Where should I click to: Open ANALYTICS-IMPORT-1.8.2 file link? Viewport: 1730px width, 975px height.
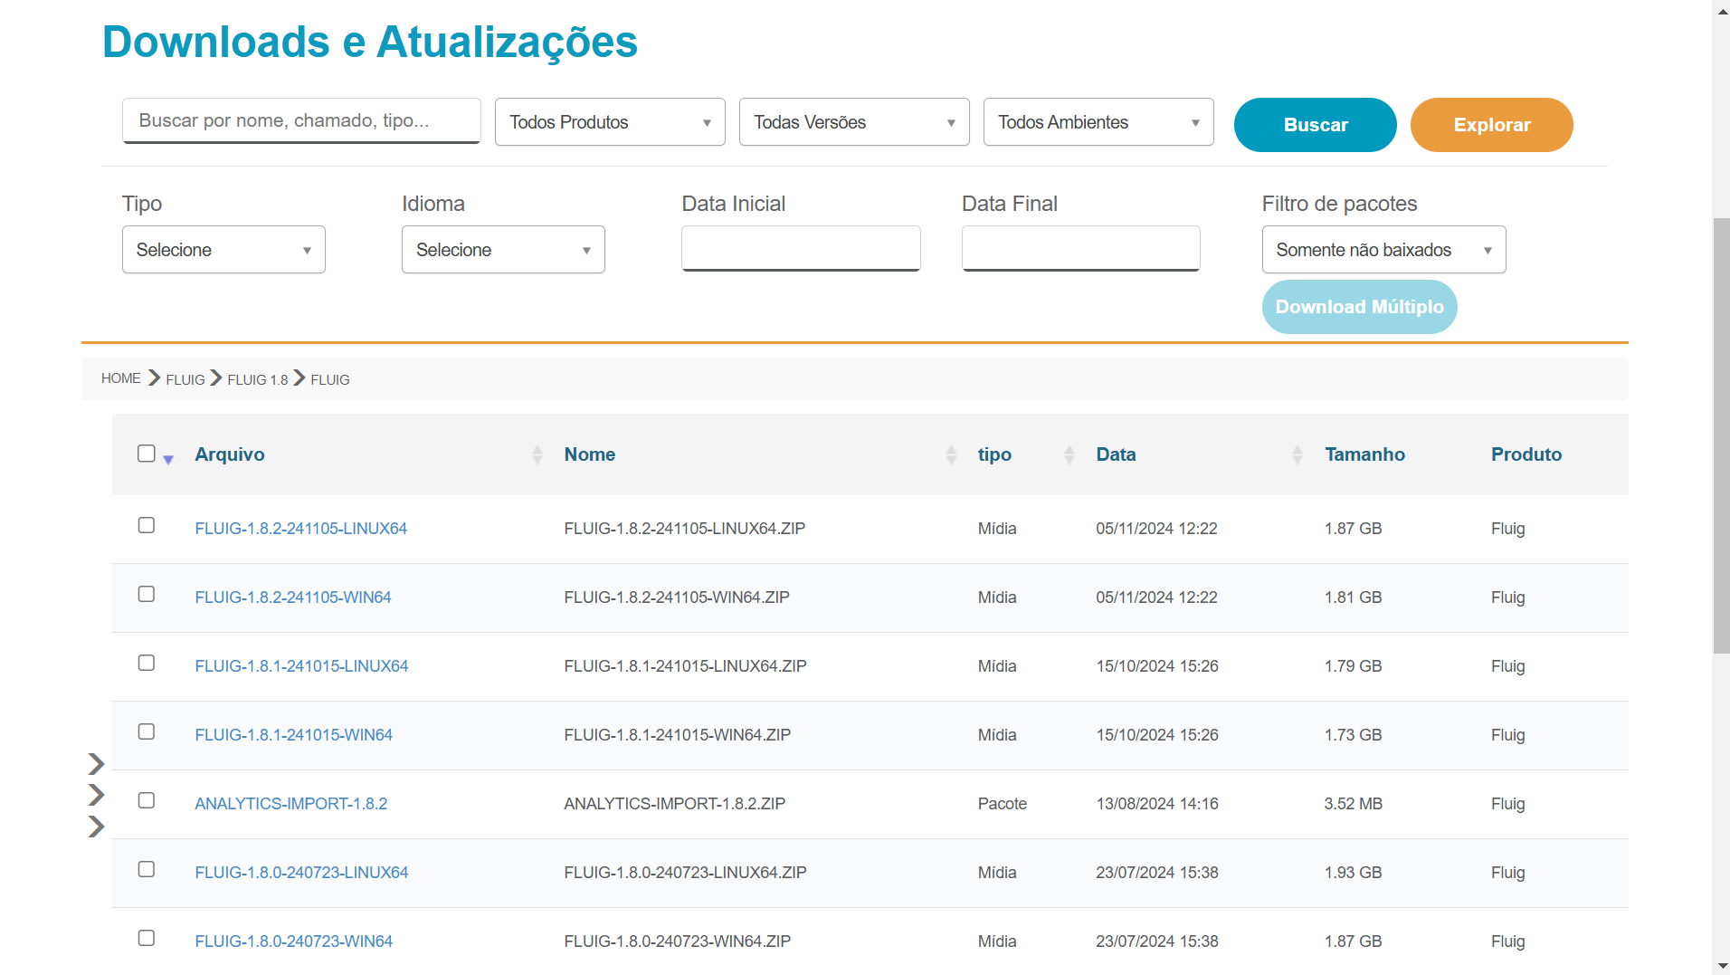point(291,804)
